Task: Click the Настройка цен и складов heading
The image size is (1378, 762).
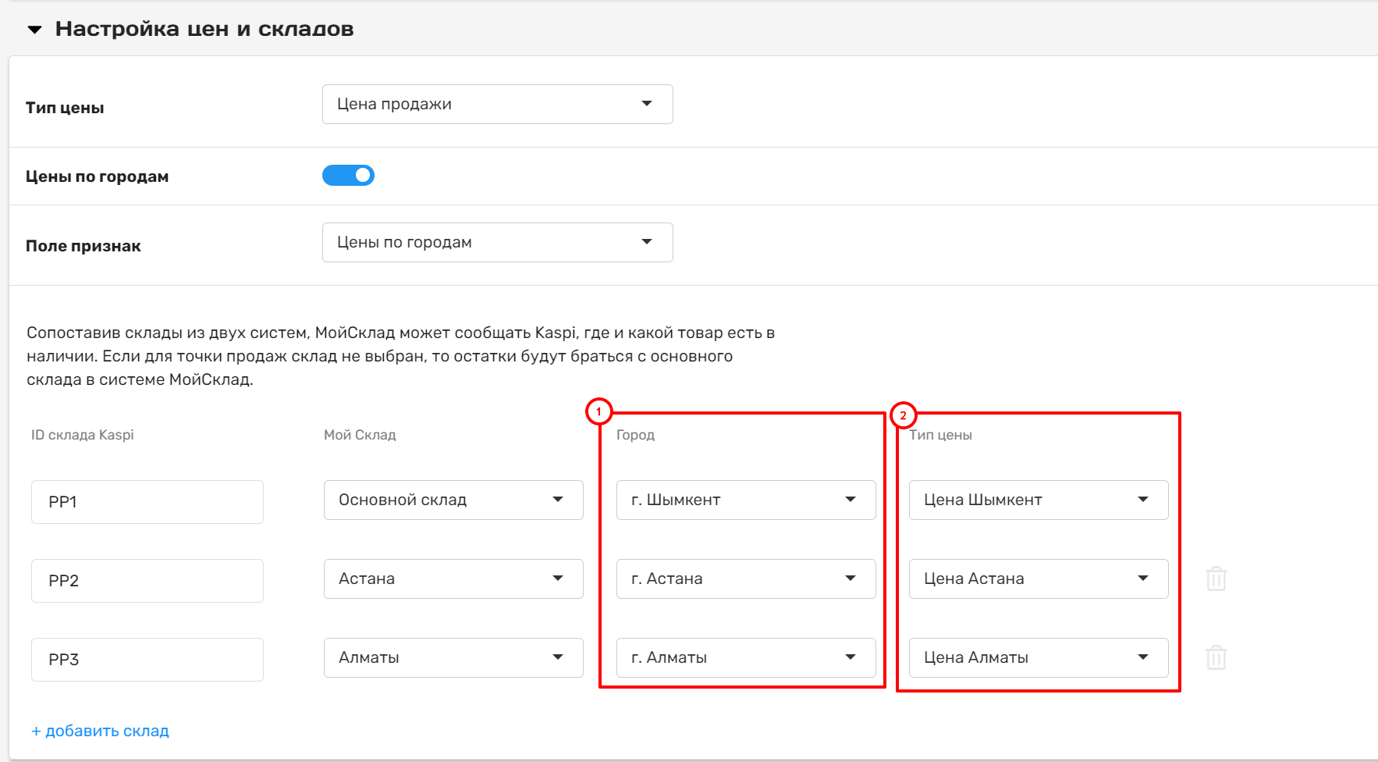Action: (204, 29)
